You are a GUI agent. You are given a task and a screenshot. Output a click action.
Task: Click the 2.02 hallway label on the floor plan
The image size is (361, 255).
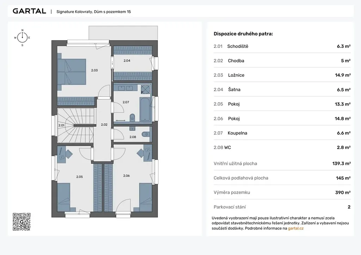[104, 124]
